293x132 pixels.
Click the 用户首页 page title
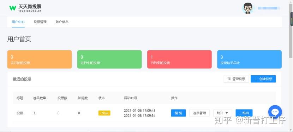(x=19, y=39)
